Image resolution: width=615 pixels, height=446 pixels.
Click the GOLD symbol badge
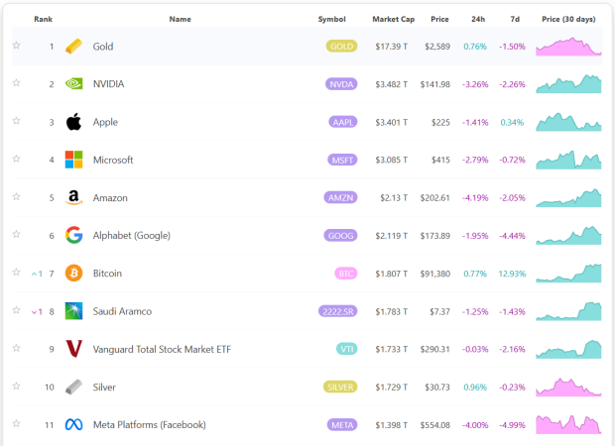click(341, 47)
